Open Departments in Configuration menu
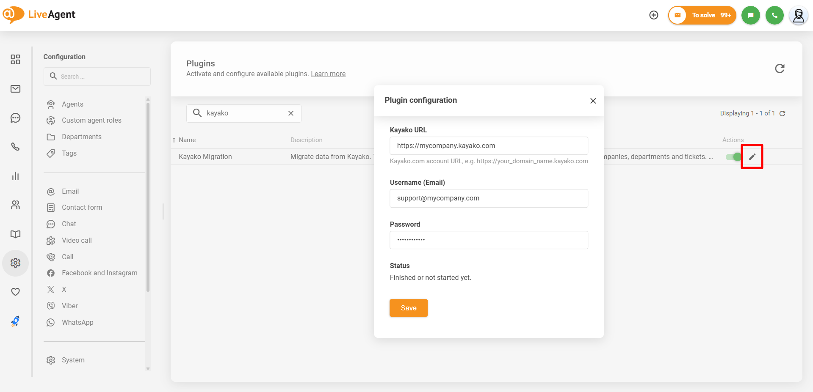 81,137
